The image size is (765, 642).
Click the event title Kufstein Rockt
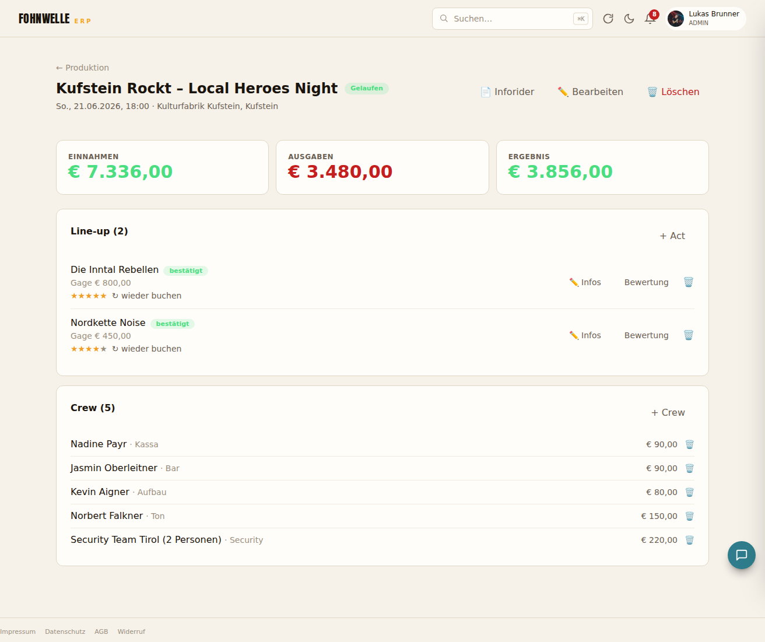point(197,88)
